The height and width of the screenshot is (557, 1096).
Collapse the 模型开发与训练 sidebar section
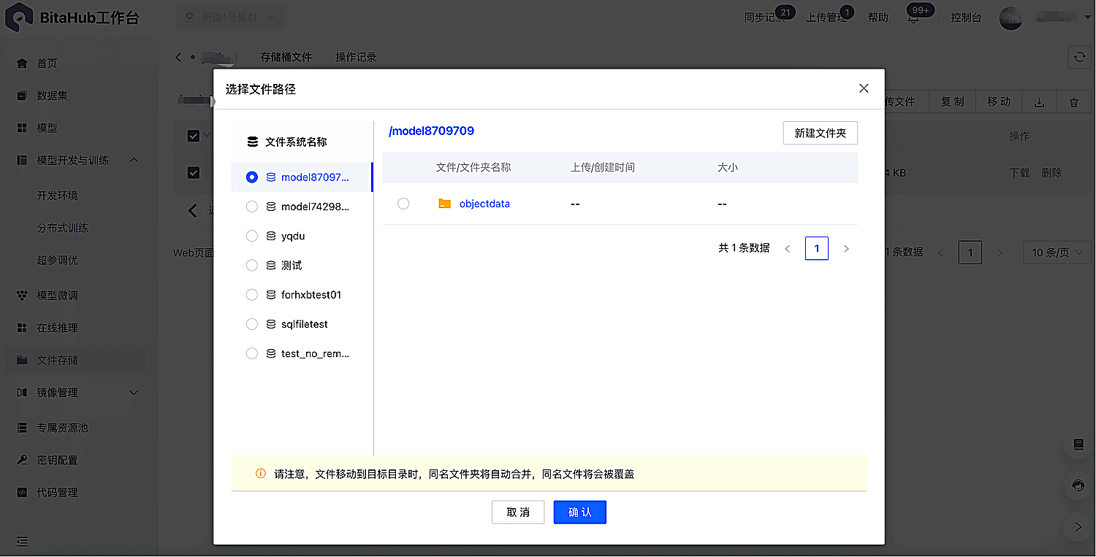click(x=134, y=160)
